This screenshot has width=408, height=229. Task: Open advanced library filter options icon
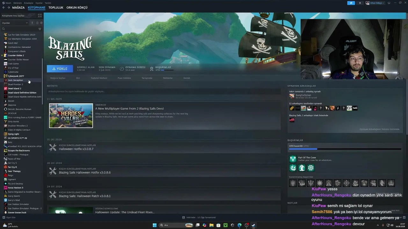tap(40, 29)
